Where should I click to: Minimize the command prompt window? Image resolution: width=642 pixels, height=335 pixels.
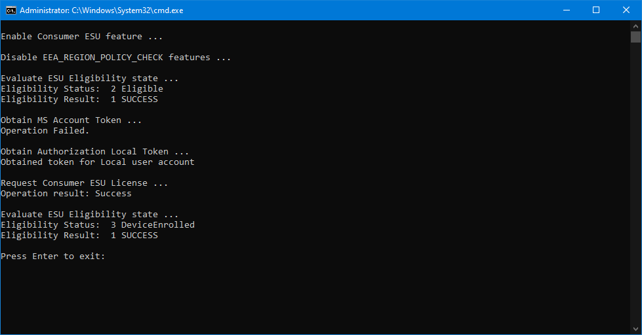tap(565, 10)
